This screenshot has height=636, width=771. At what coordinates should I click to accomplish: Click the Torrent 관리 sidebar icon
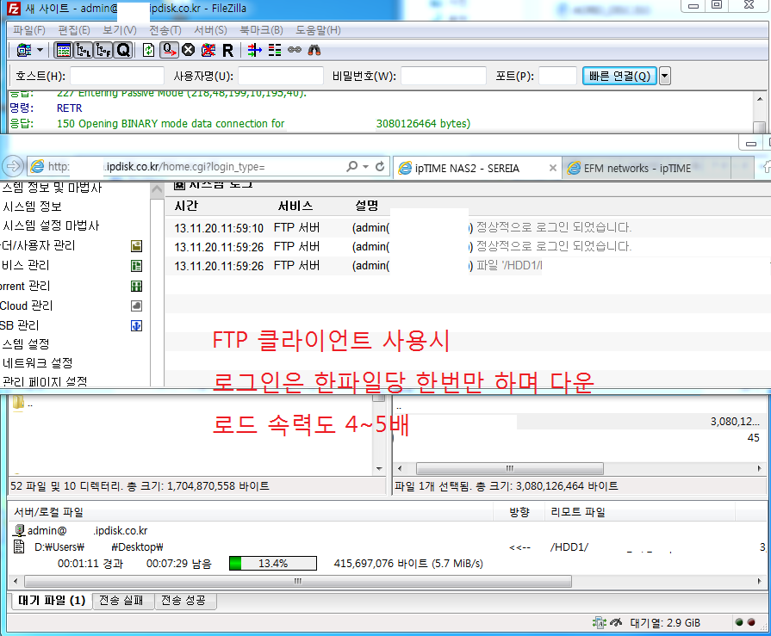tap(137, 286)
